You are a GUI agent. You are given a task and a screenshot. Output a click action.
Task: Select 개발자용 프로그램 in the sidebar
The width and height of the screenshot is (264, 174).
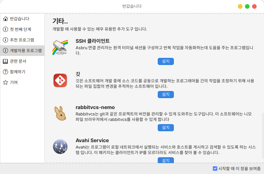(26, 50)
